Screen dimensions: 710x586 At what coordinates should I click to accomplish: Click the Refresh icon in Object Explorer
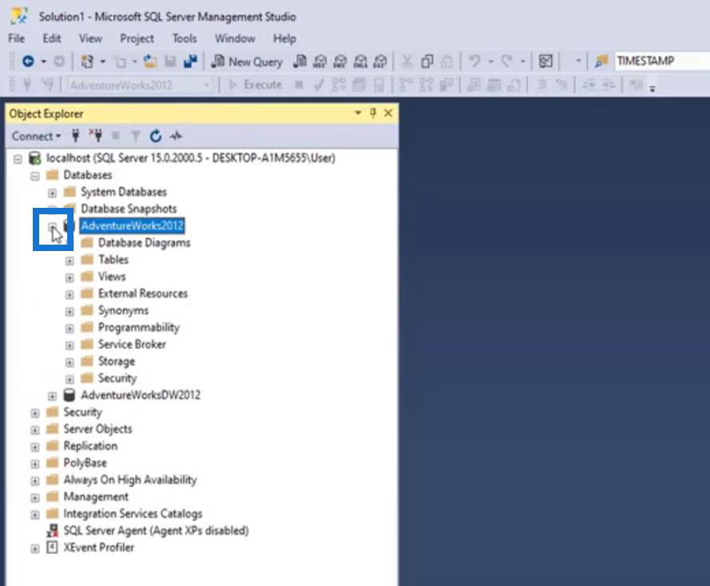(x=156, y=136)
